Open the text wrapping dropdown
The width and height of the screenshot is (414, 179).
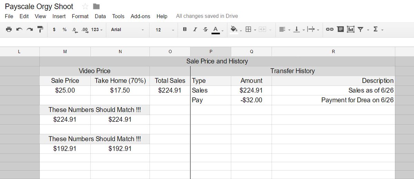click(313, 30)
